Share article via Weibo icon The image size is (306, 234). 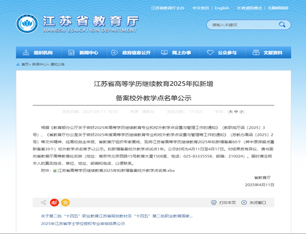click(x=55, y=202)
